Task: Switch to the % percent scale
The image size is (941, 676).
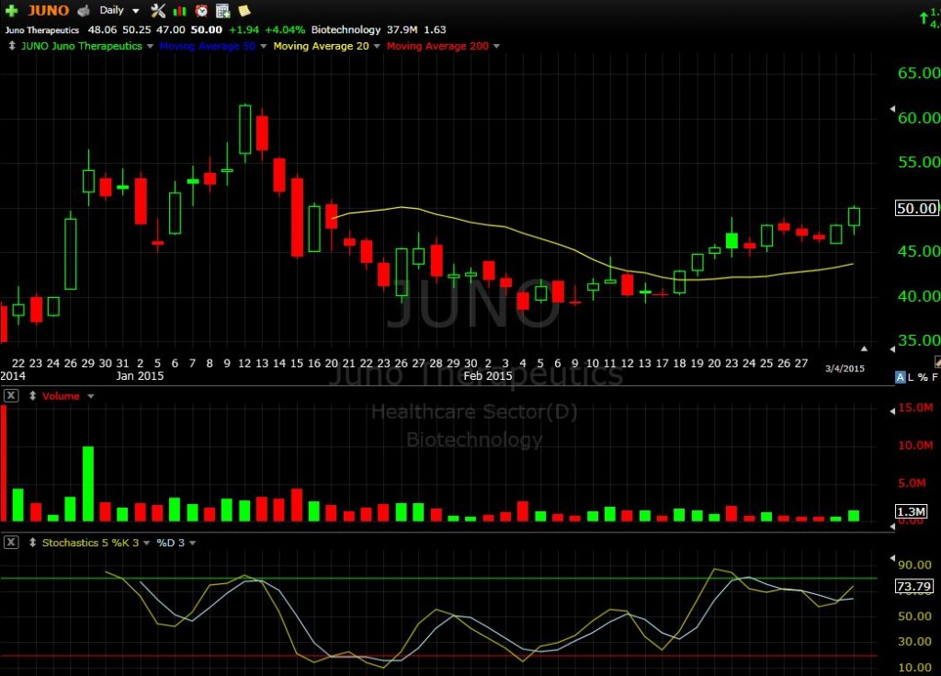Action: click(x=923, y=377)
